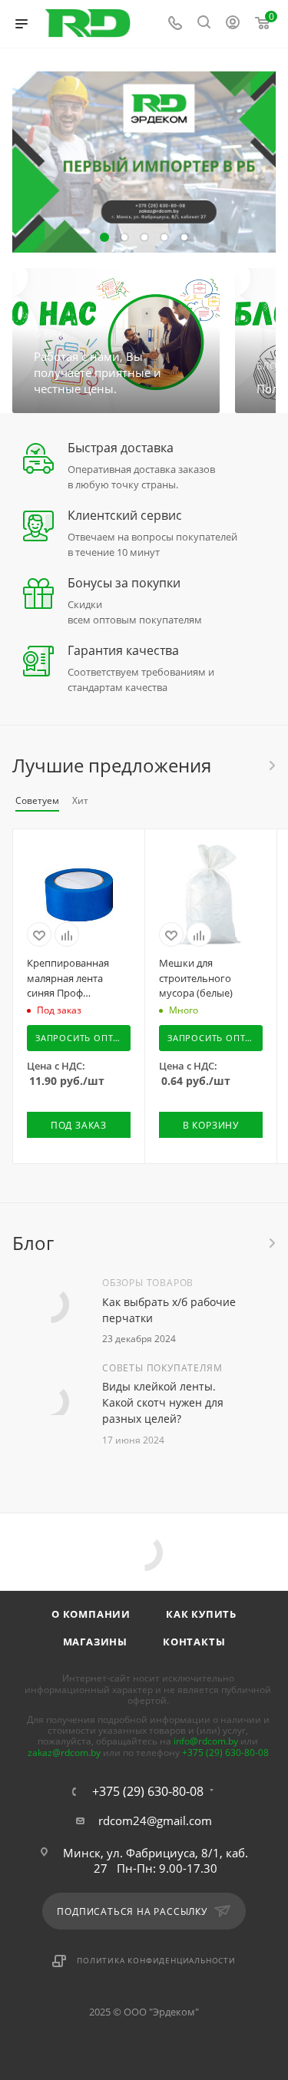Viewport: 288px width, 2080px height.
Task: Open the hamburger menu icon
Action: tap(22, 23)
